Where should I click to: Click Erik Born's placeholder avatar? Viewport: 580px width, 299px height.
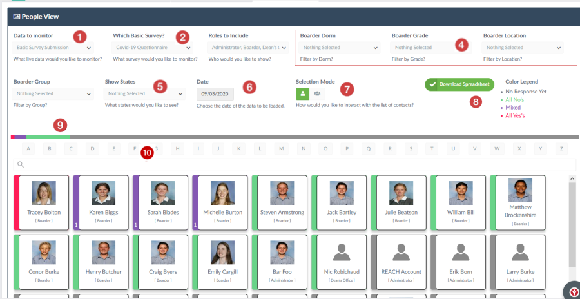[x=461, y=252]
